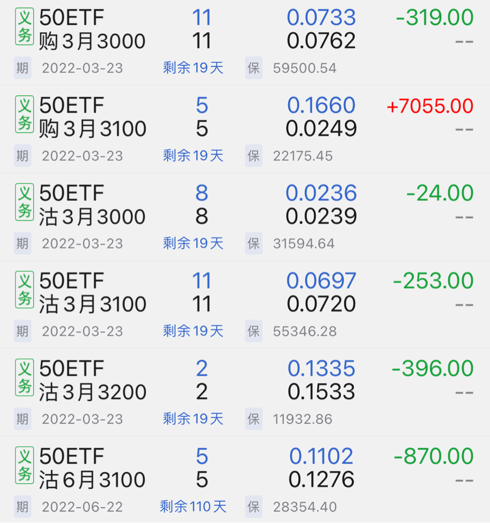Select the 50ETF 购3月3100 contract name

pos(92,117)
